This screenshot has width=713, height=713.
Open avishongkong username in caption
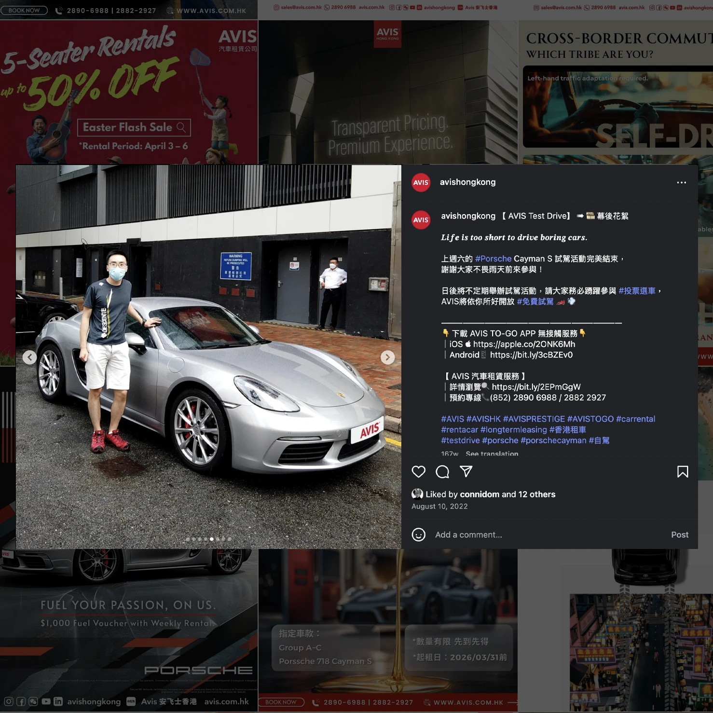pos(468,216)
